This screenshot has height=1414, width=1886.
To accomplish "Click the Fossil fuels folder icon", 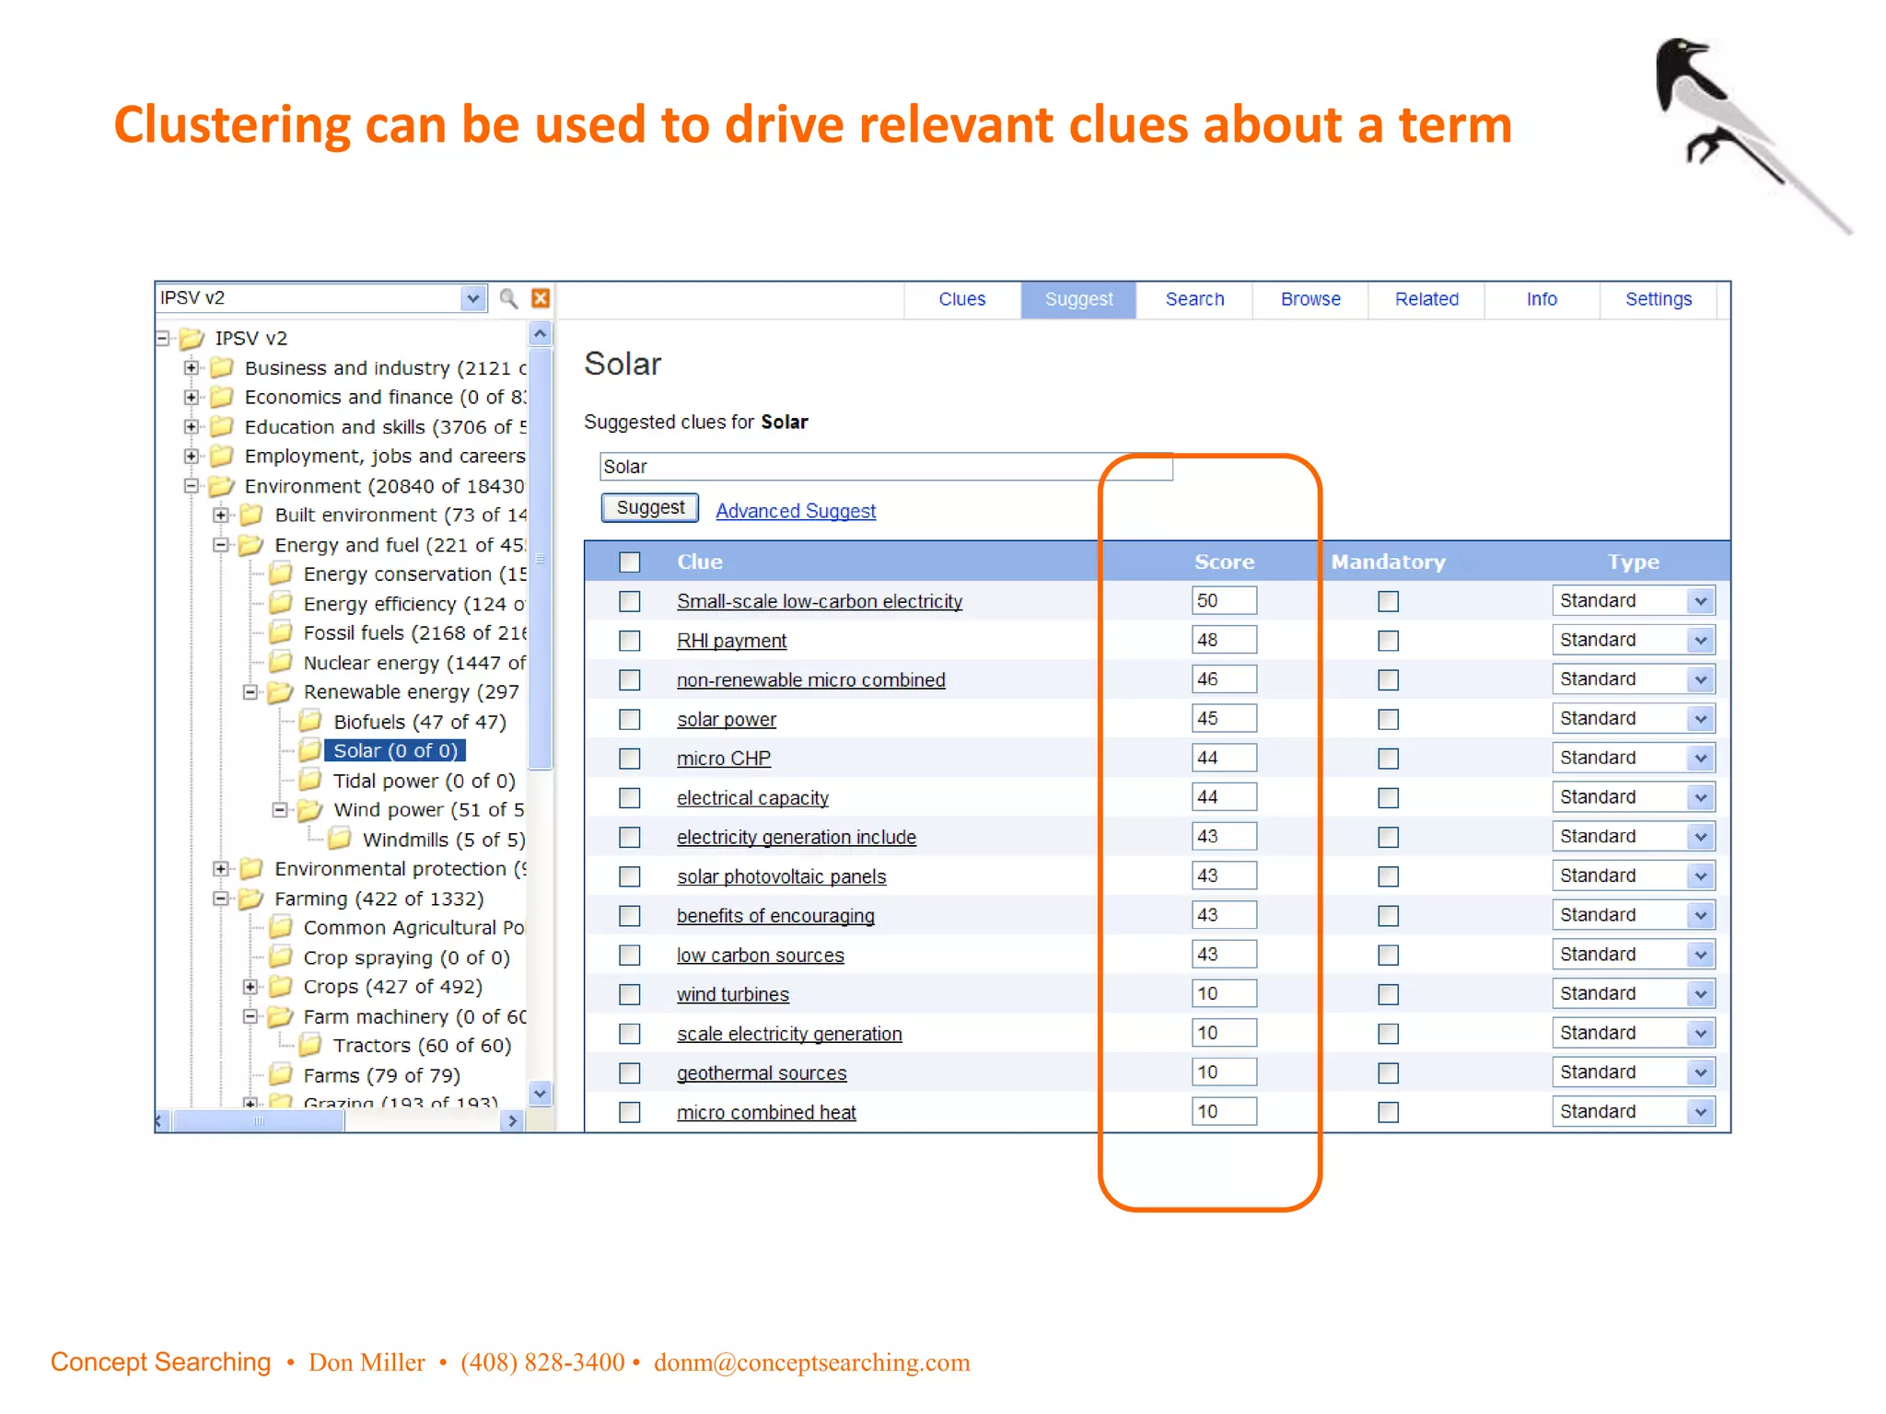I will pyautogui.click(x=281, y=632).
